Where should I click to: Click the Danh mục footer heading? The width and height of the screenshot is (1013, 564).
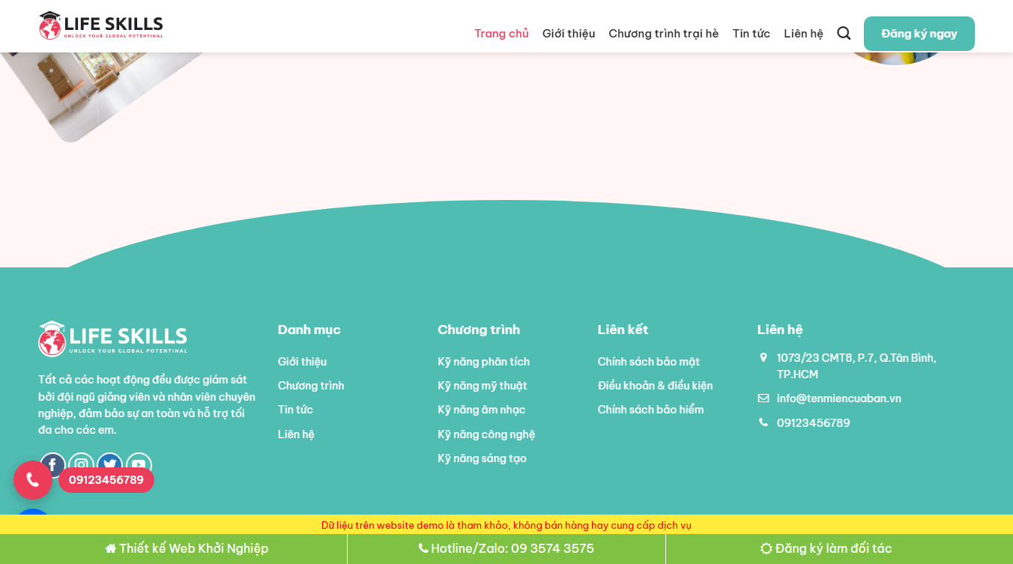coord(309,330)
